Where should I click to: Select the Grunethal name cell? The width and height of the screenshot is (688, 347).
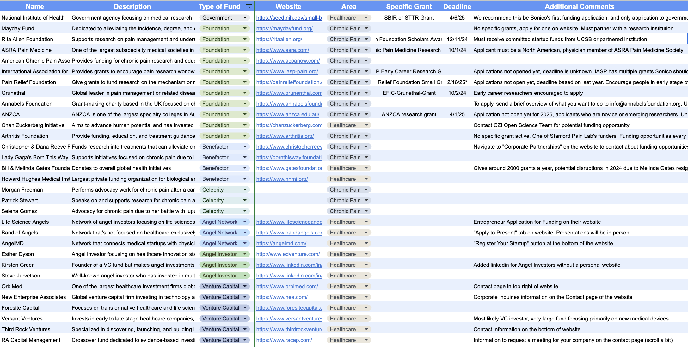[x=35, y=93]
